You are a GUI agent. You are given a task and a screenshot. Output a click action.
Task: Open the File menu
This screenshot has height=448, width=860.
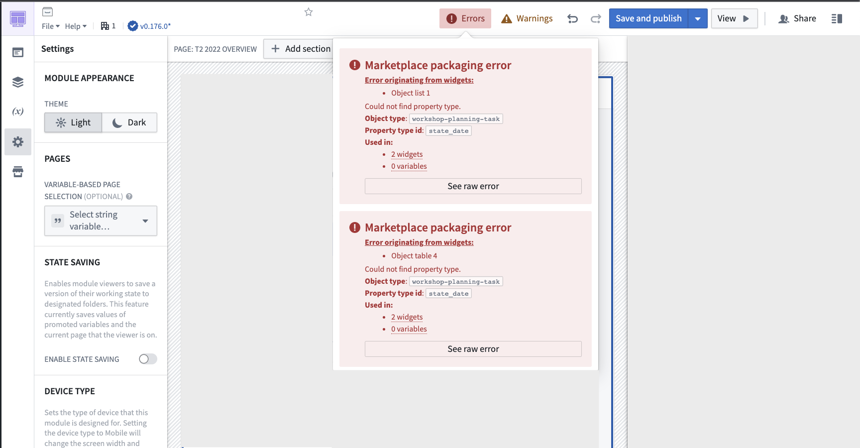point(51,26)
